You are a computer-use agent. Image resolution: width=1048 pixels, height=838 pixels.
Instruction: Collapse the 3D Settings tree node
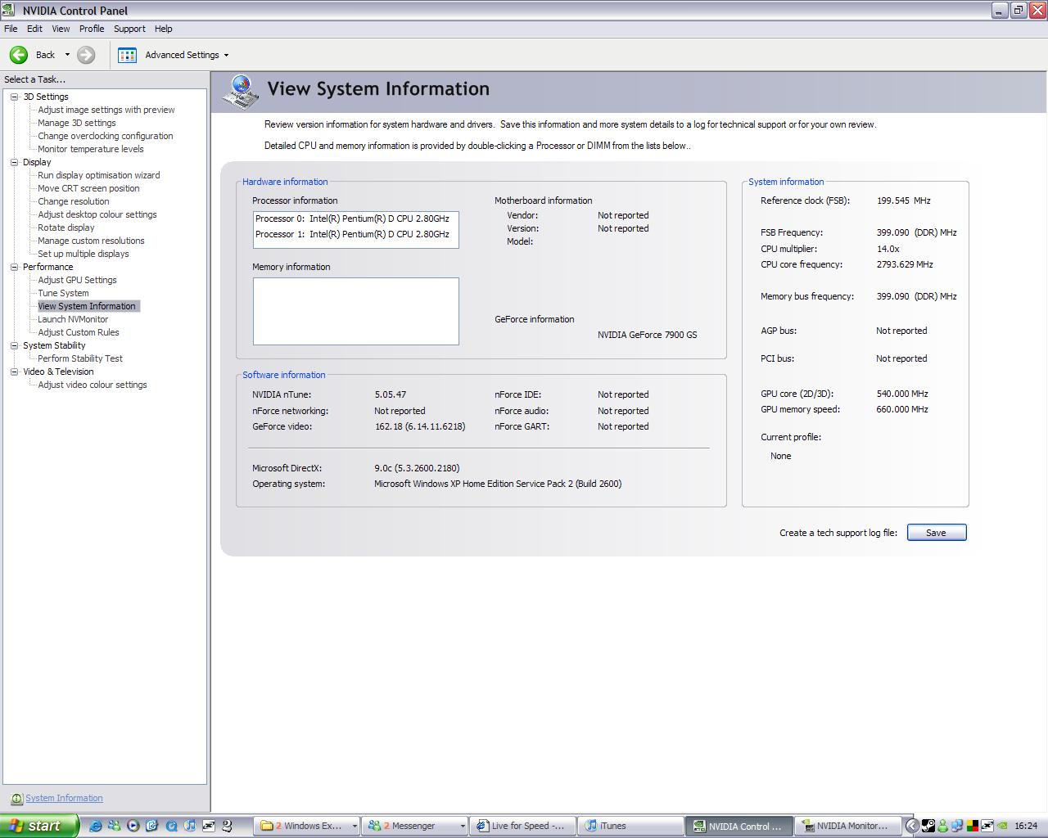click(14, 97)
